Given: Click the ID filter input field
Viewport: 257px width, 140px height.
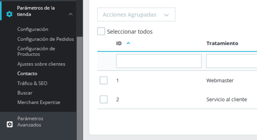Looking at the screenshot, I should tap(159, 61).
